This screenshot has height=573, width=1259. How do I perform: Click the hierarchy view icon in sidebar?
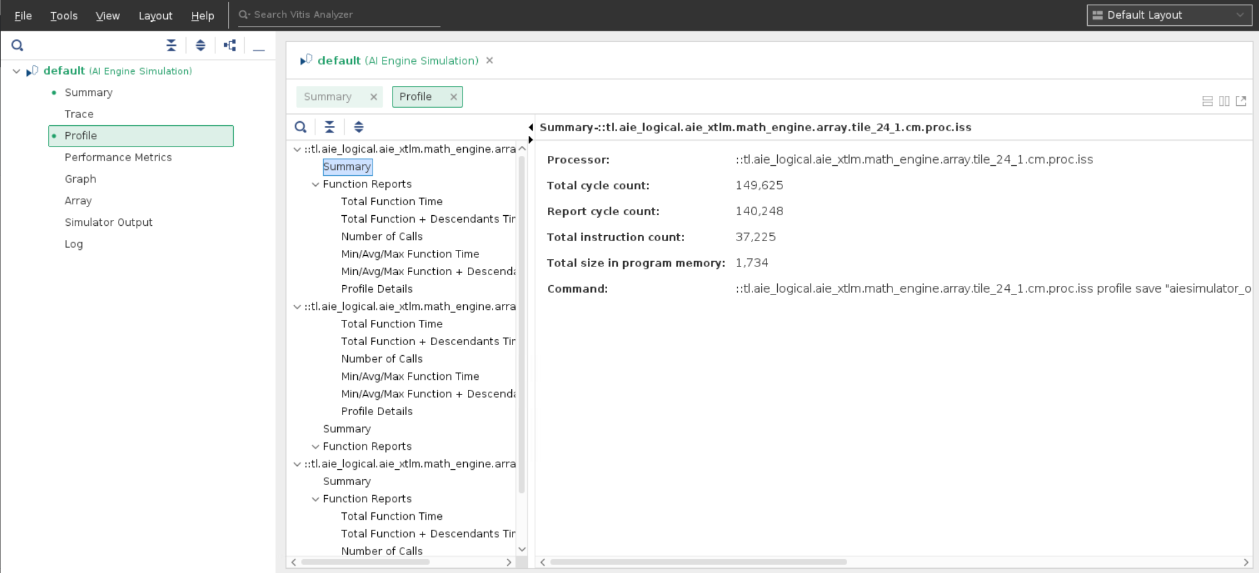coord(230,45)
